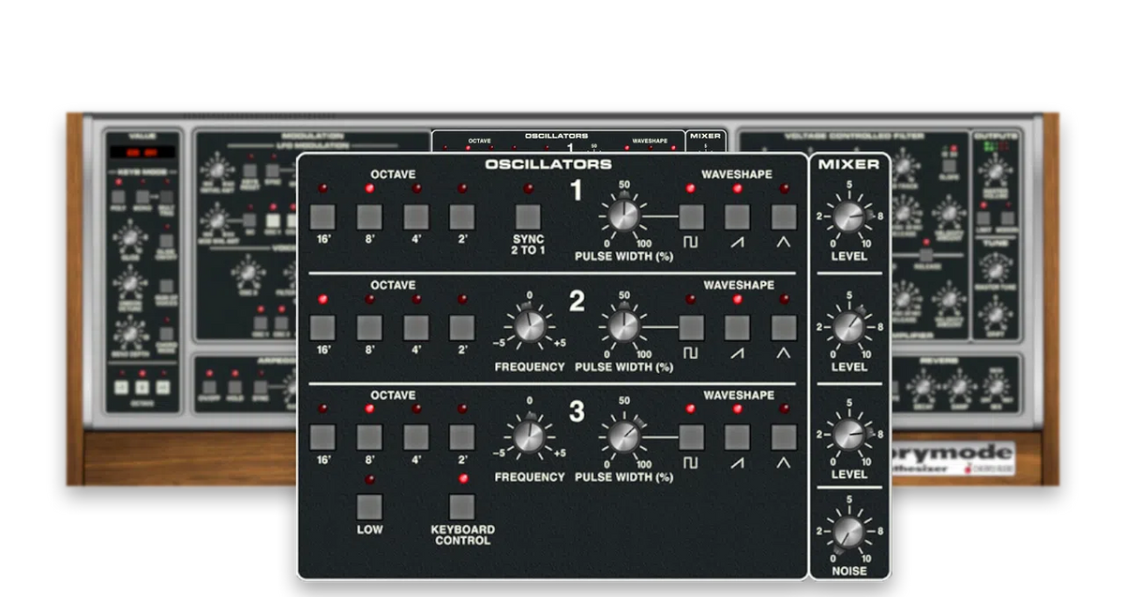
Task: Enable LOW mode for Oscillator 3
Action: tap(369, 509)
